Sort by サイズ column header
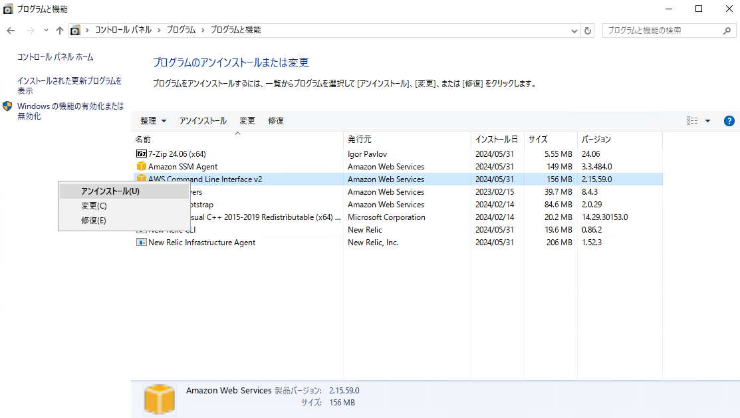This screenshot has width=740, height=418. (551, 139)
